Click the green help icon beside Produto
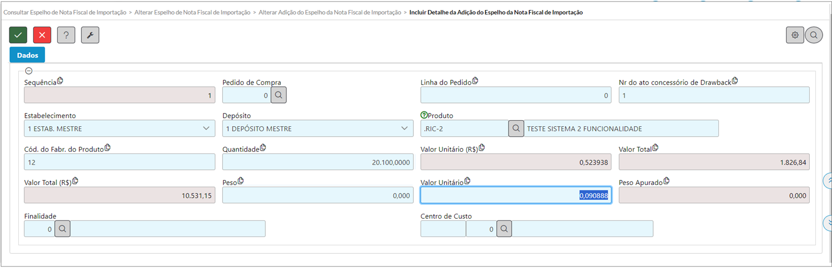This screenshot has height=268, width=832. [x=424, y=115]
